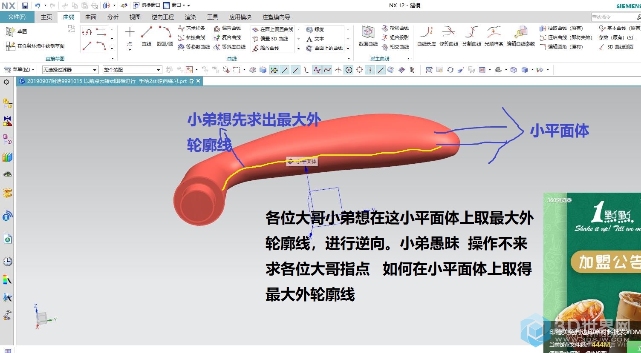Open Assembly Navigator in left resource bar
Viewport: 641px width, 353px height.
(7, 103)
